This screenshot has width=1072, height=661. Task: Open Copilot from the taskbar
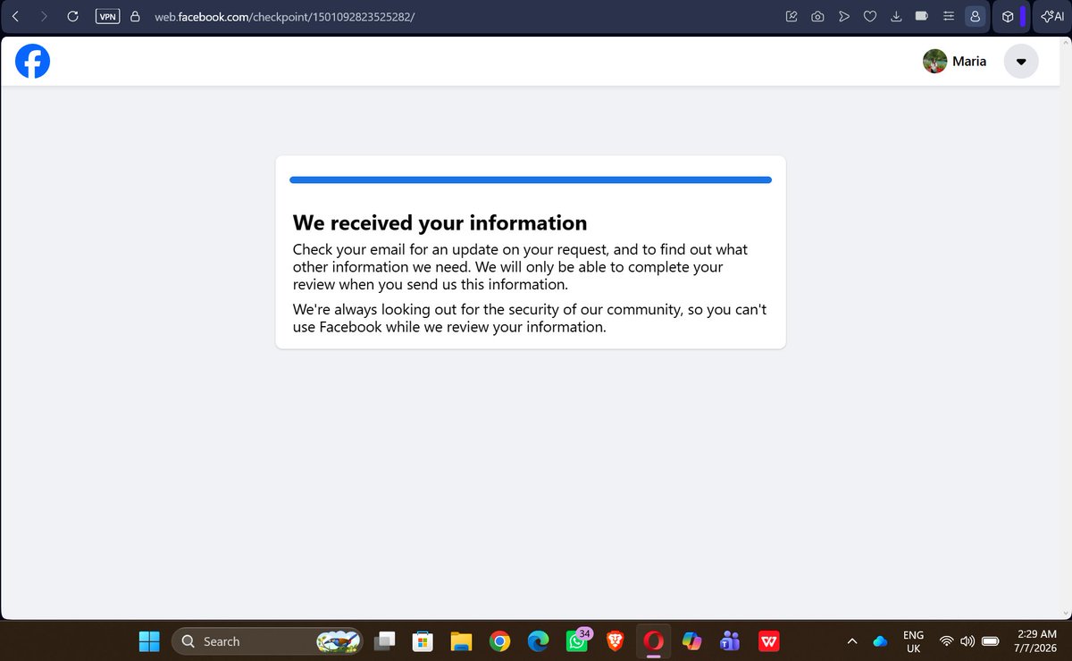click(x=692, y=640)
